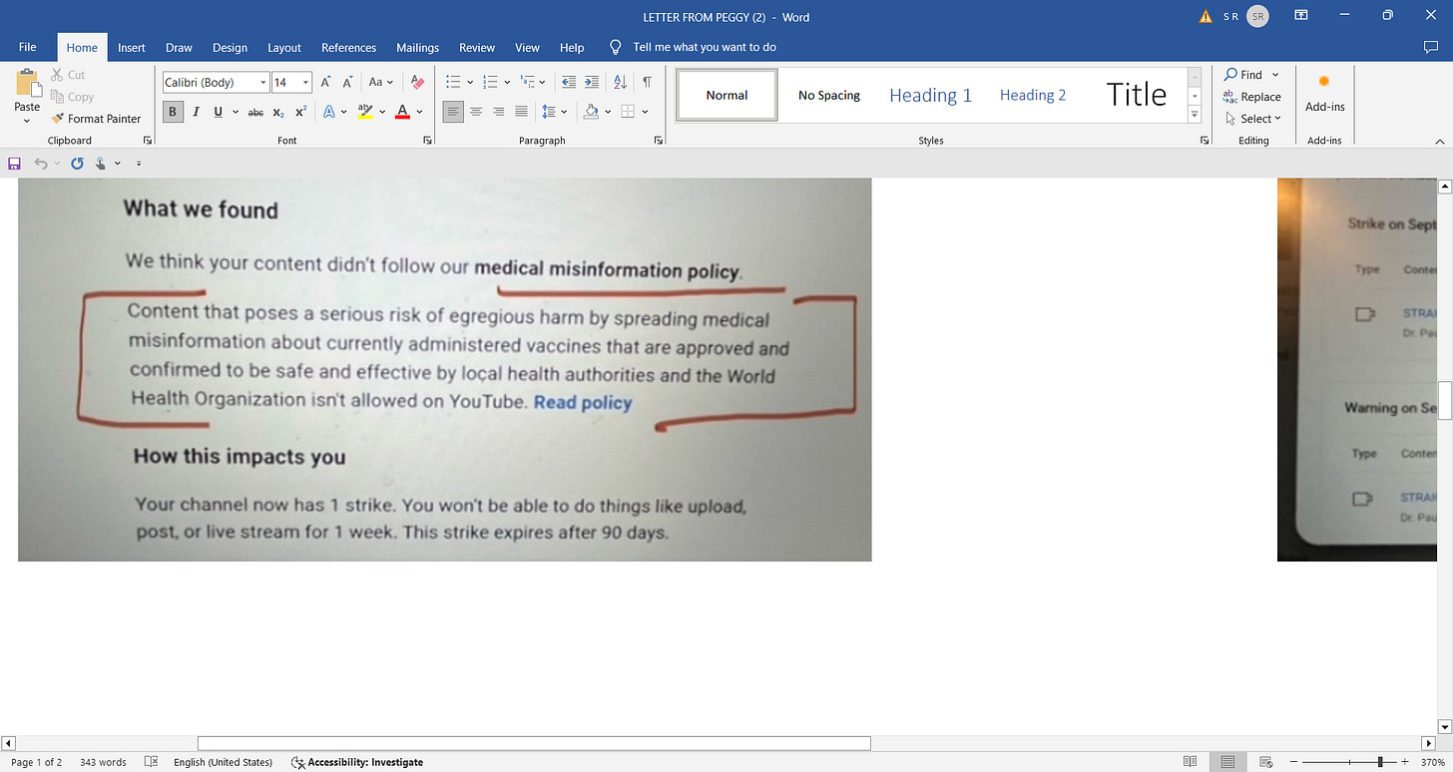Open the font name dropdown Calibri (Body)
1453x772 pixels.
click(263, 83)
